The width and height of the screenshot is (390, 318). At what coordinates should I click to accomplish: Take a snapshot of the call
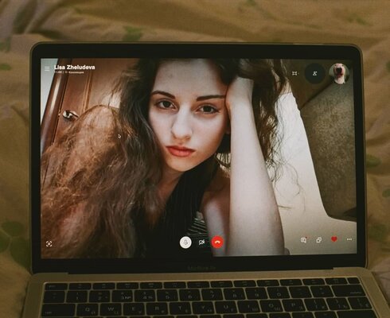coord(49,244)
